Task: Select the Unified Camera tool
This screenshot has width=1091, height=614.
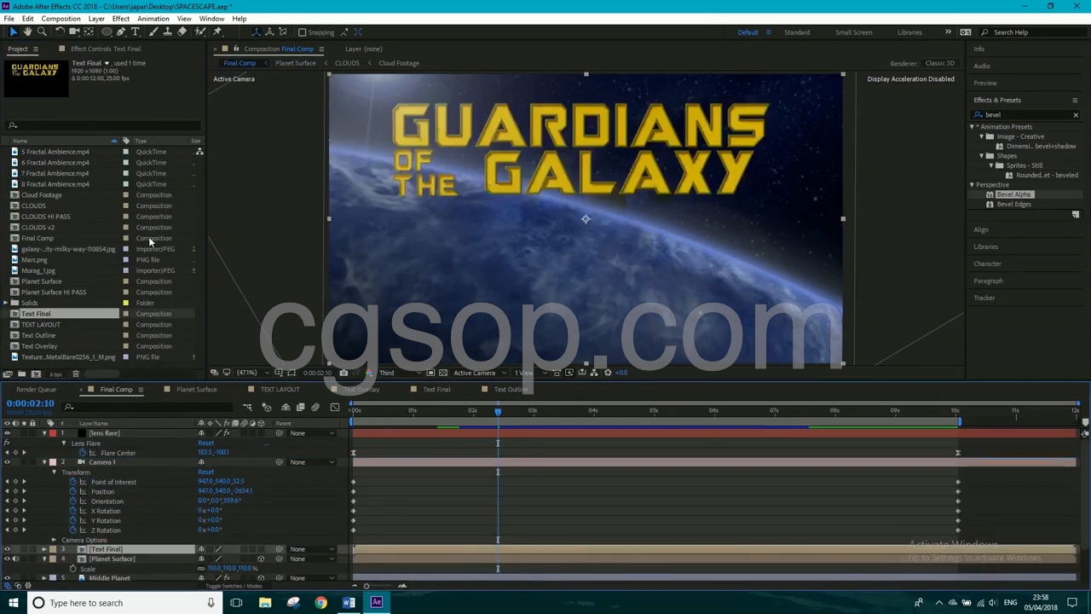Action: 74,32
